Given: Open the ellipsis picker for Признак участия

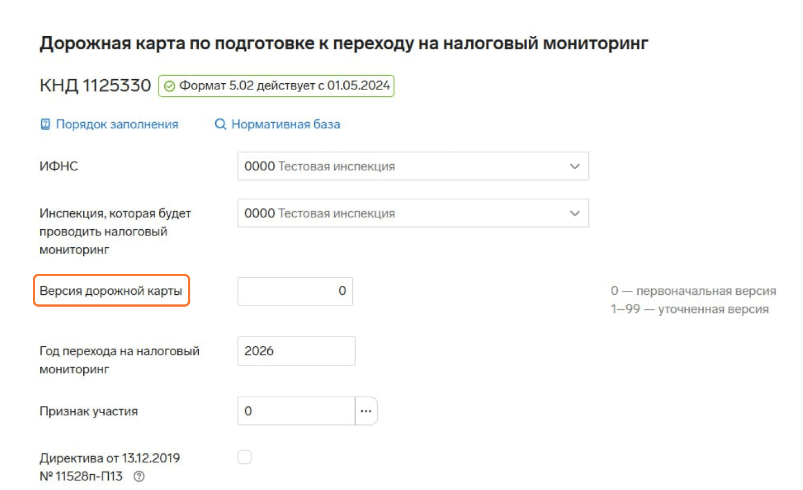Looking at the screenshot, I should [366, 411].
